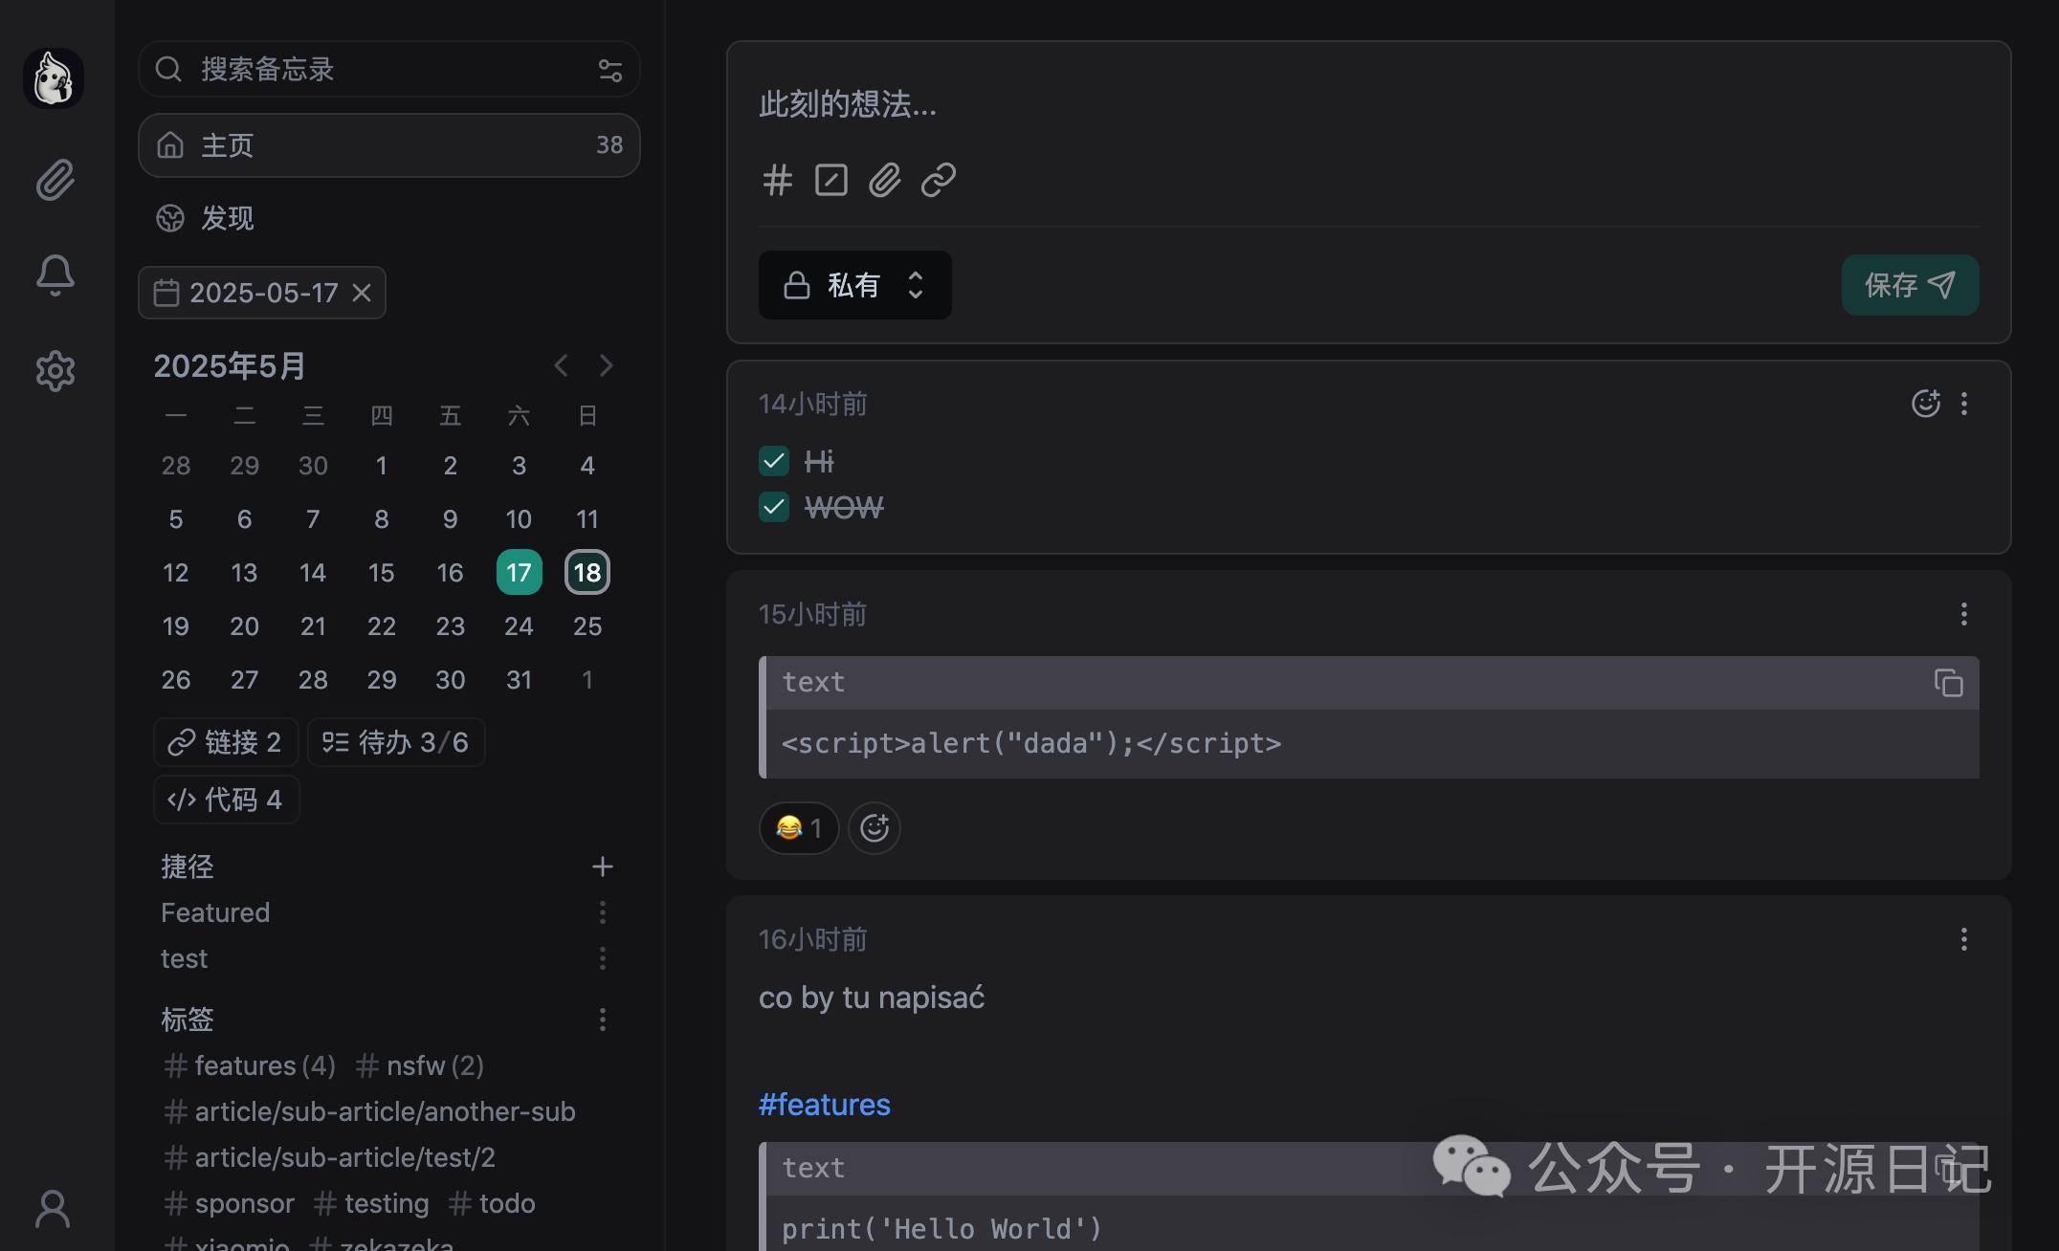The image size is (2059, 1251).
Task: Copy the script alert code block
Action: (x=1948, y=683)
